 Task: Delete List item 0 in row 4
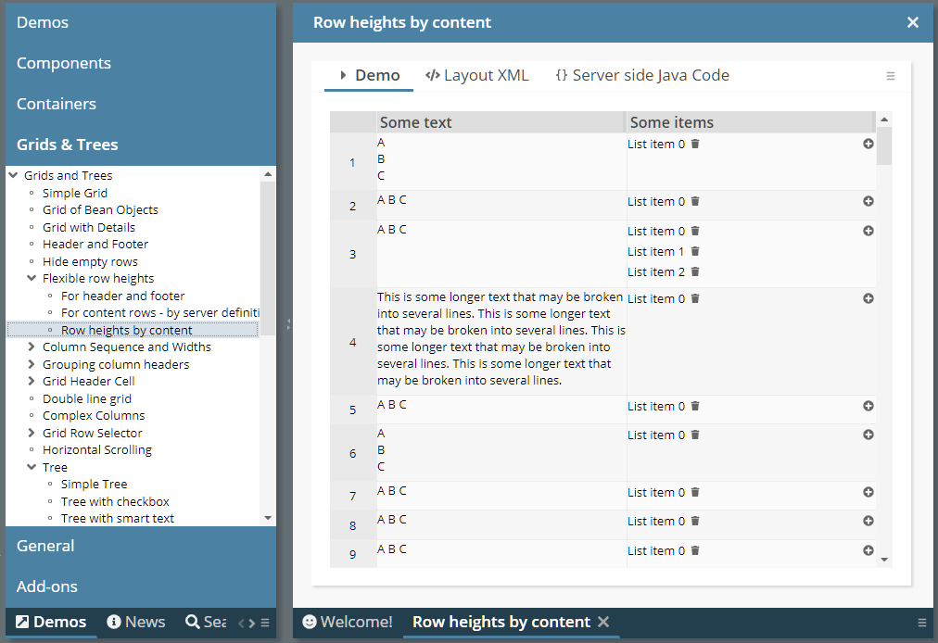pos(695,299)
